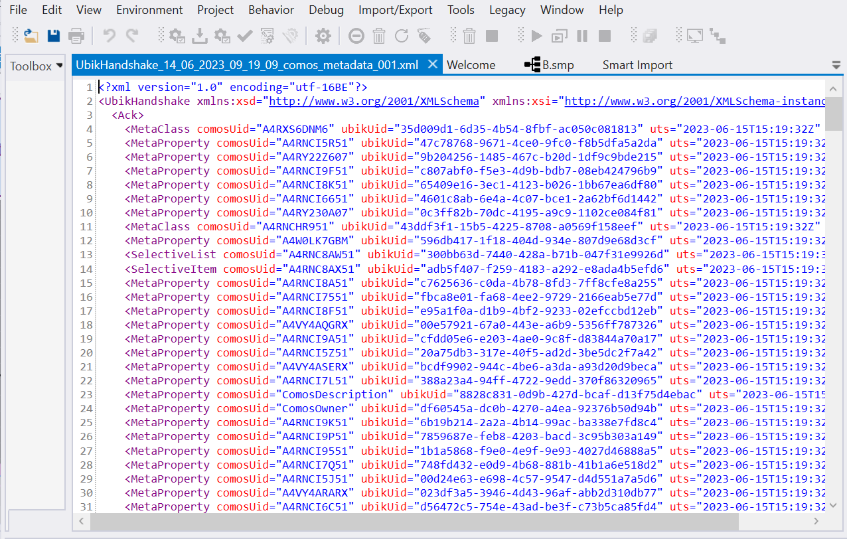The width and height of the screenshot is (847, 539).
Task: Open the Environment menu
Action: click(x=149, y=10)
